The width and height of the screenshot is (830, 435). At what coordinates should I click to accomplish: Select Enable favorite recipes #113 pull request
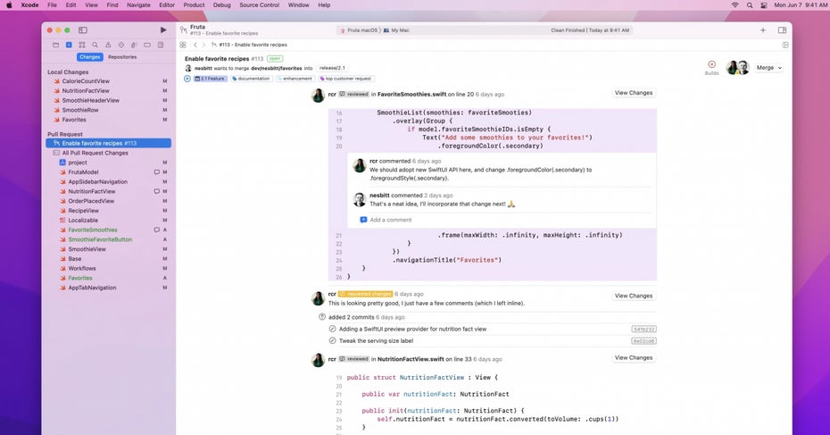[x=109, y=143]
